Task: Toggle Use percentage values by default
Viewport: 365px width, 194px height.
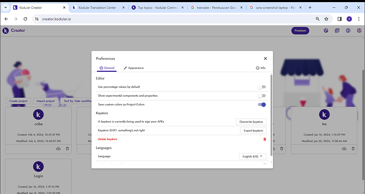Action: click(x=262, y=87)
